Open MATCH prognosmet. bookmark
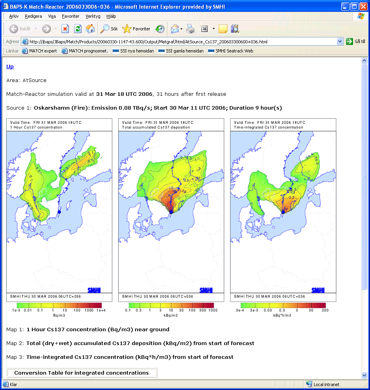 point(85,51)
